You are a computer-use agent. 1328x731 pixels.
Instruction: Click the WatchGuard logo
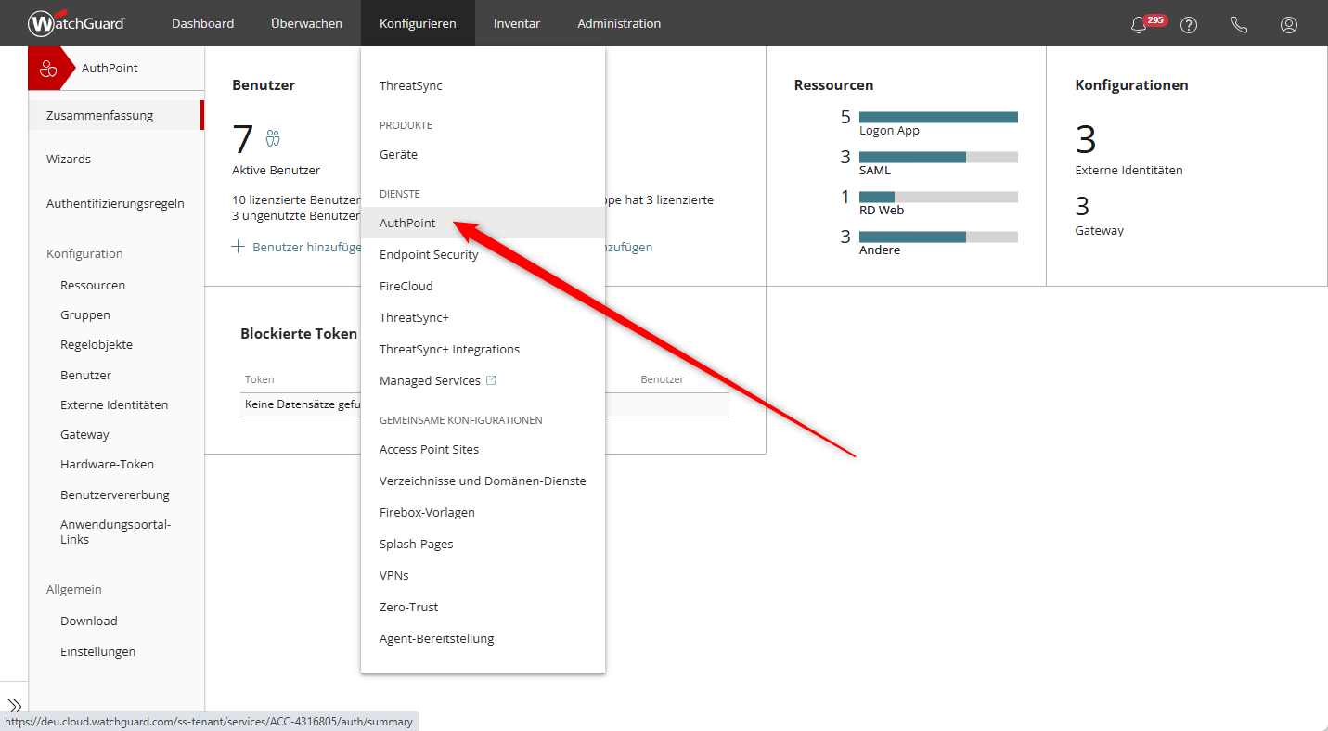pyautogui.click(x=76, y=23)
